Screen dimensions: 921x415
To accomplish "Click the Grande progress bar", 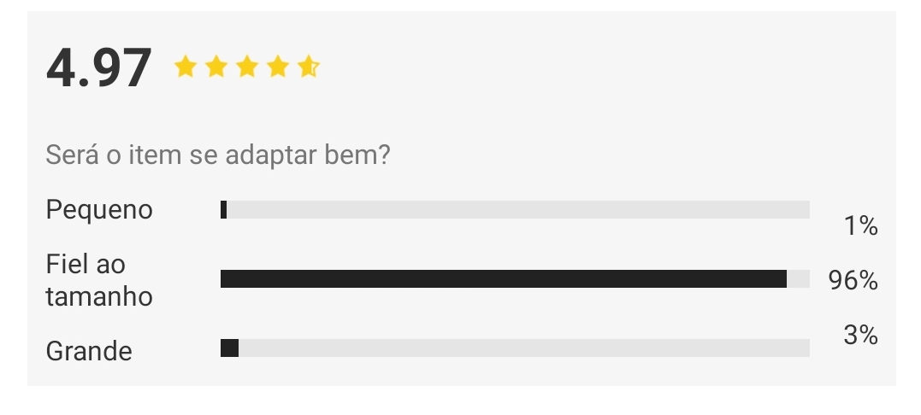I will click(x=515, y=348).
